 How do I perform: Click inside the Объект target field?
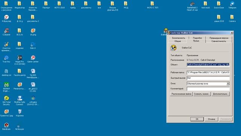click(208, 65)
